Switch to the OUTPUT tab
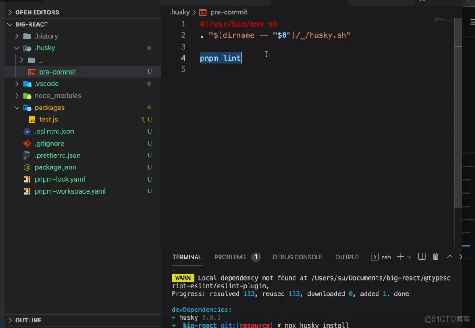This screenshot has width=475, height=328. [x=347, y=257]
